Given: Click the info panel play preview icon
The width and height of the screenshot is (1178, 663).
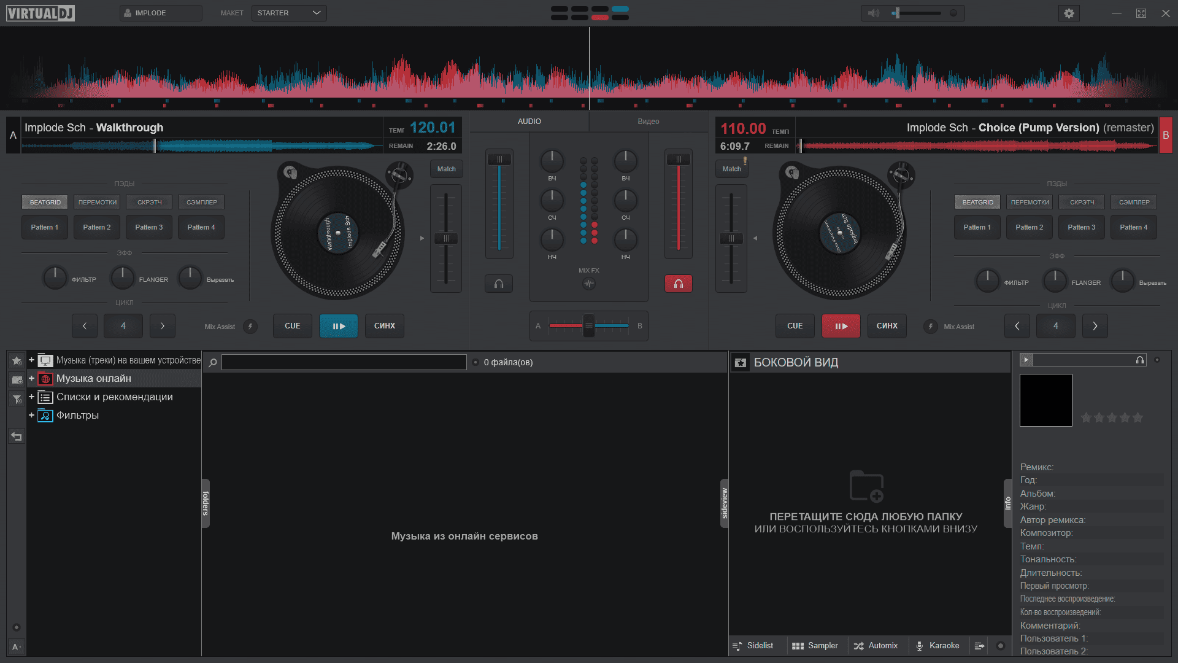Looking at the screenshot, I should point(1026,360).
